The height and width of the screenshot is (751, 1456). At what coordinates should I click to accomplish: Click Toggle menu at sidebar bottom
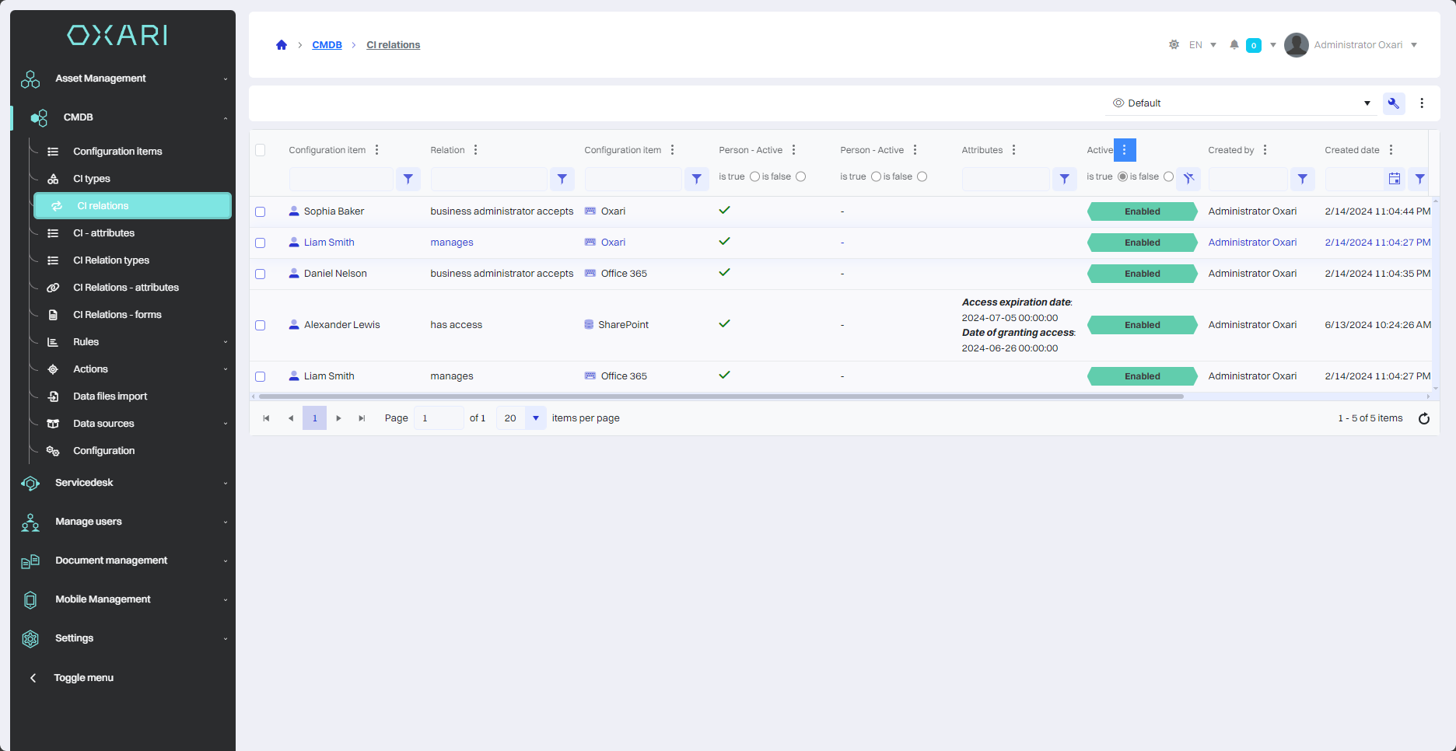[83, 678]
